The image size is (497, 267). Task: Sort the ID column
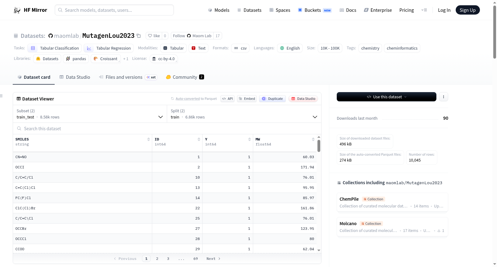[x=199, y=140]
